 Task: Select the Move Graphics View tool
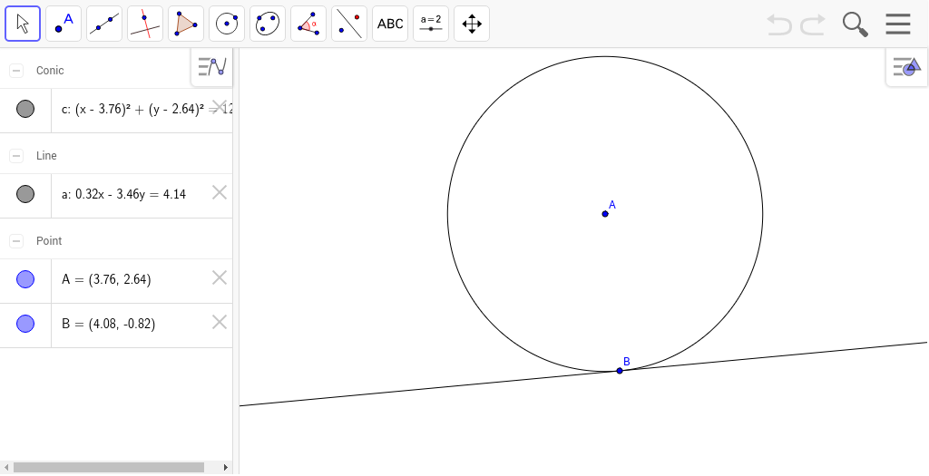pos(472,24)
